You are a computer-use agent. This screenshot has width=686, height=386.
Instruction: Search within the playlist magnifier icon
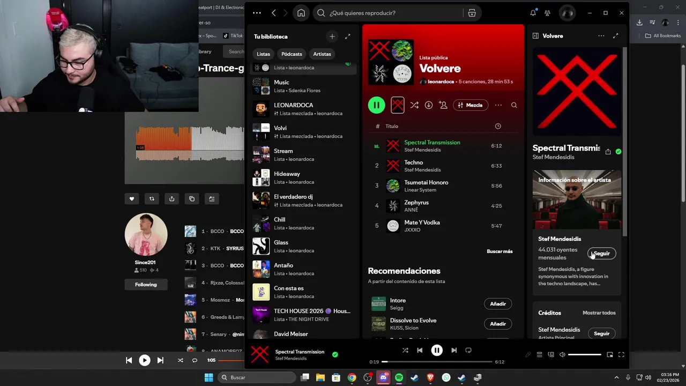coord(514,105)
